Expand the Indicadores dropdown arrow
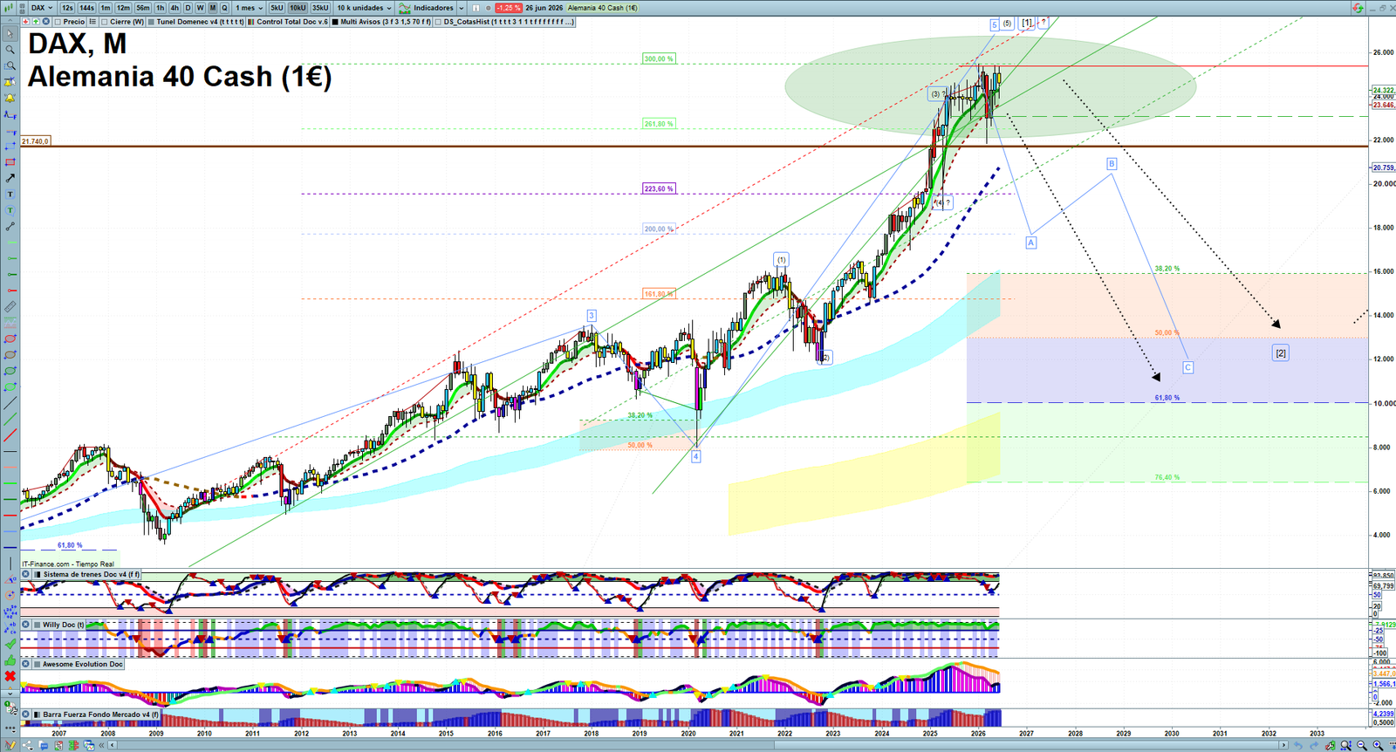 462,8
